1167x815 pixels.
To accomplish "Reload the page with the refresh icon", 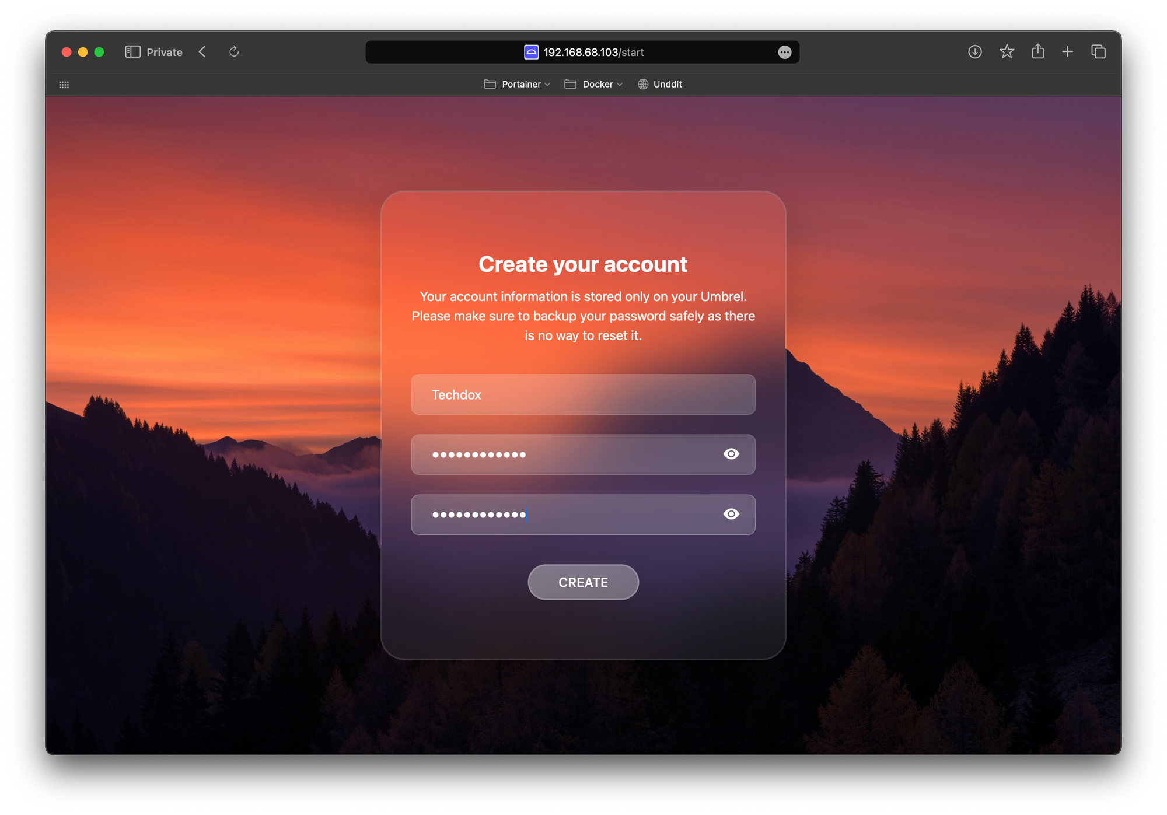I will click(234, 52).
